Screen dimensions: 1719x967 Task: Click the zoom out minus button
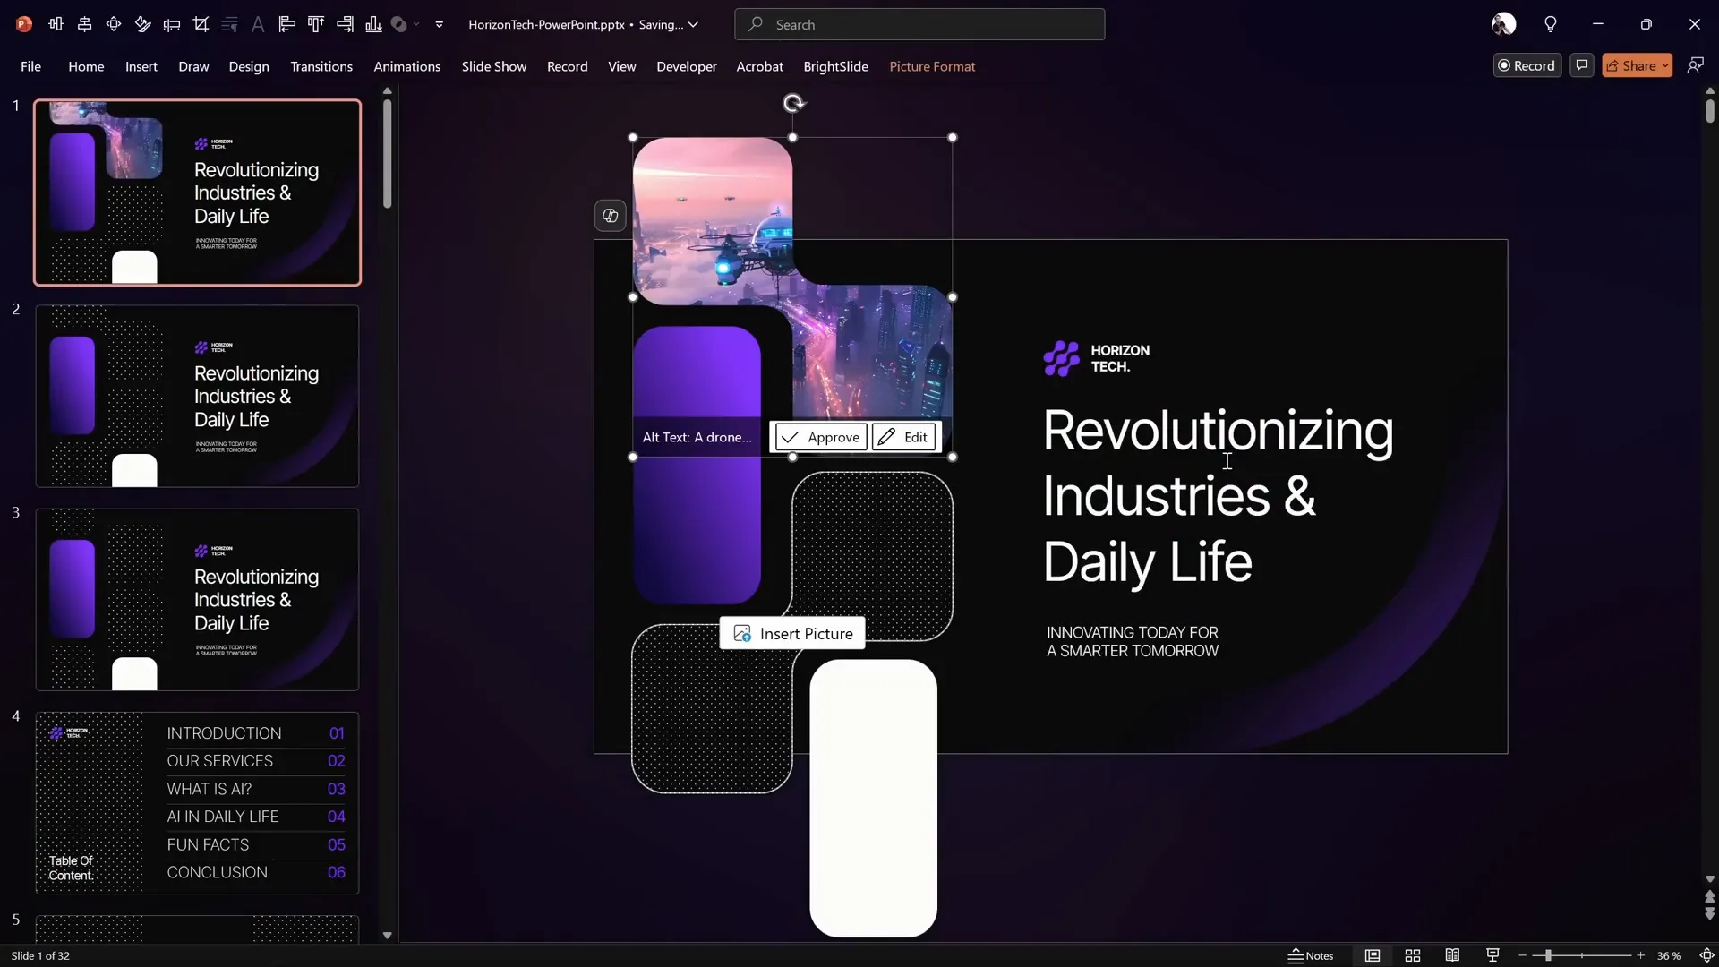(x=1522, y=955)
